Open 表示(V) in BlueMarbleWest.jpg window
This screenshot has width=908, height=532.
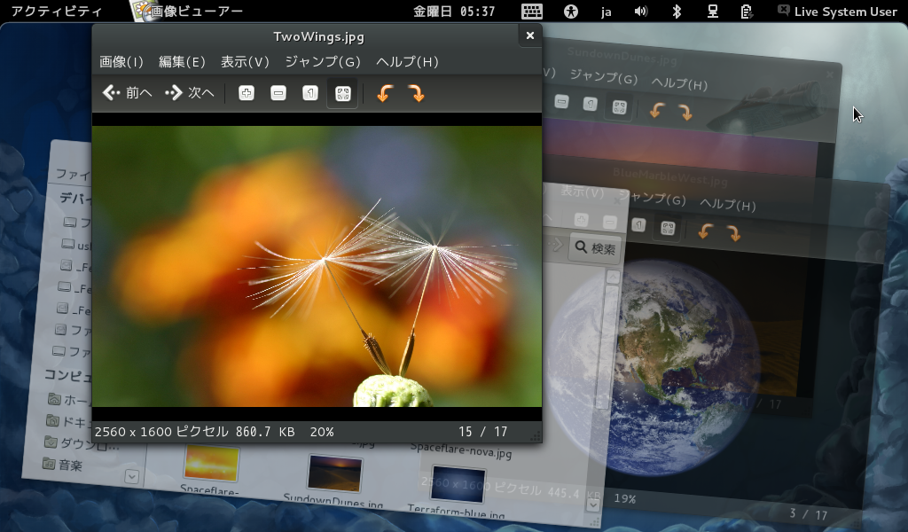(582, 192)
